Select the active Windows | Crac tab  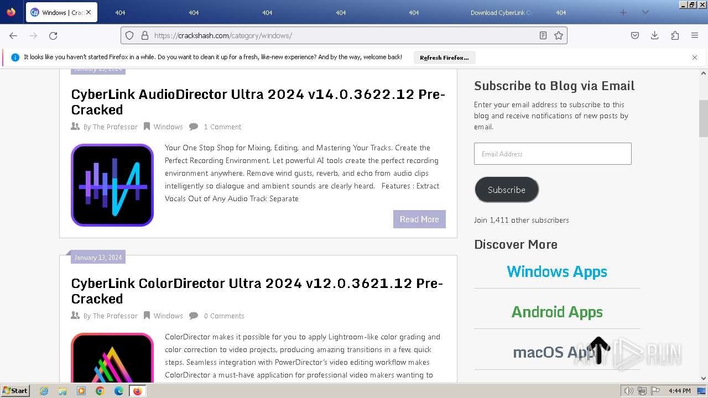click(61, 12)
